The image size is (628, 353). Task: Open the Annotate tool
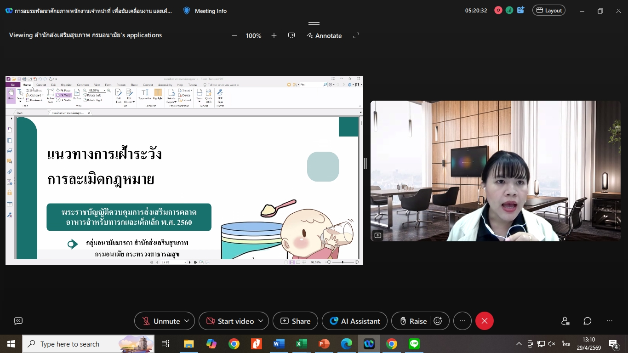click(x=324, y=36)
